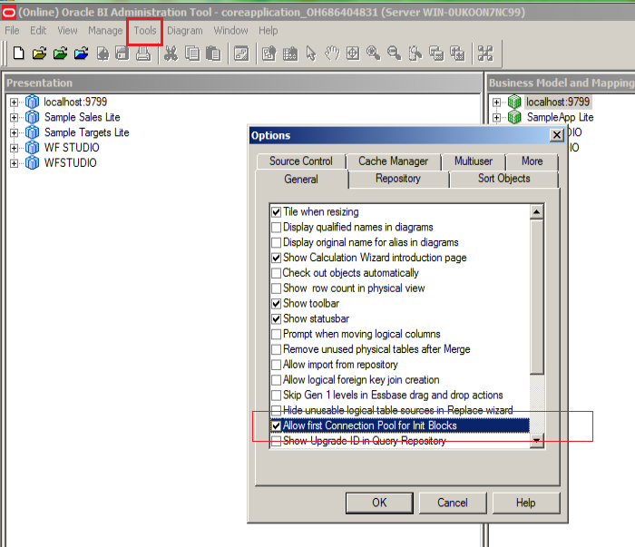The image size is (635, 547).
Task: Expand localhost:9799 in Presentation pane
Action: [14, 102]
